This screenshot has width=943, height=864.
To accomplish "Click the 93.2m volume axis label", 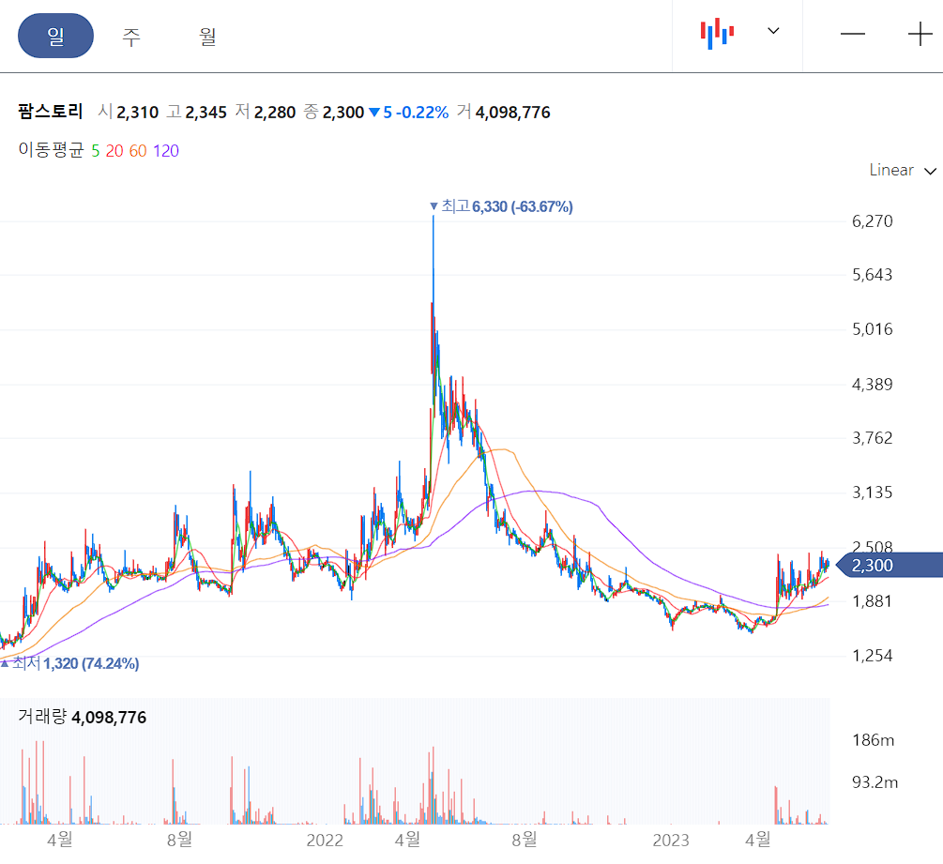I will (x=875, y=782).
